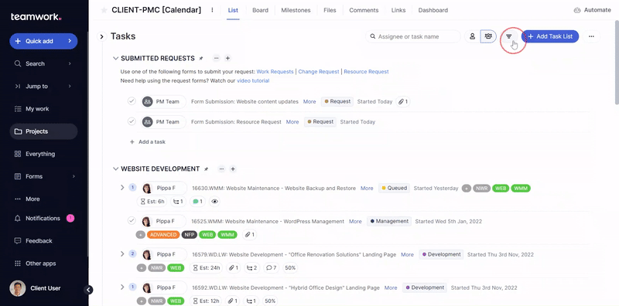The height and width of the screenshot is (306, 619).
Task: Open the Tasks three-dots options menu
Action: (x=591, y=36)
